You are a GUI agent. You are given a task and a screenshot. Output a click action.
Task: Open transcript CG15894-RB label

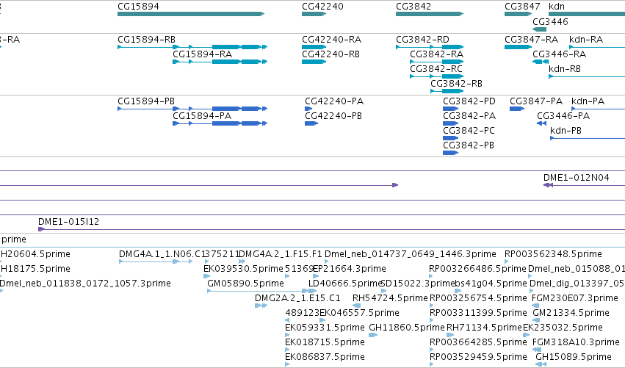[146, 40]
